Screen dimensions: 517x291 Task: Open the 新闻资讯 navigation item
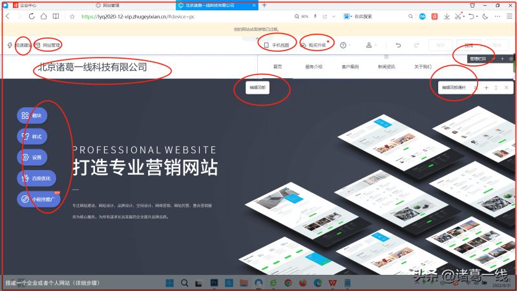(x=386, y=67)
